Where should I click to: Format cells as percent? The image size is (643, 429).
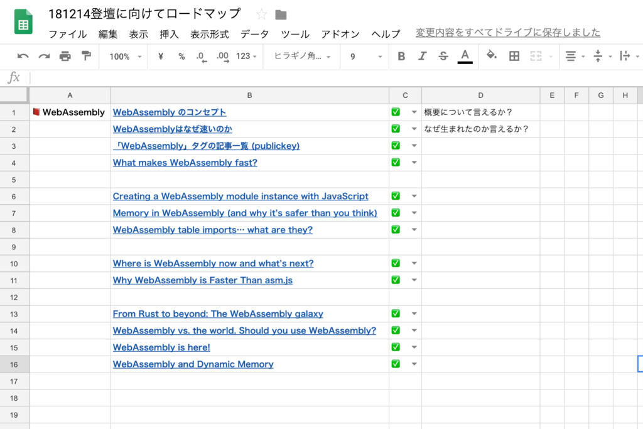click(181, 56)
